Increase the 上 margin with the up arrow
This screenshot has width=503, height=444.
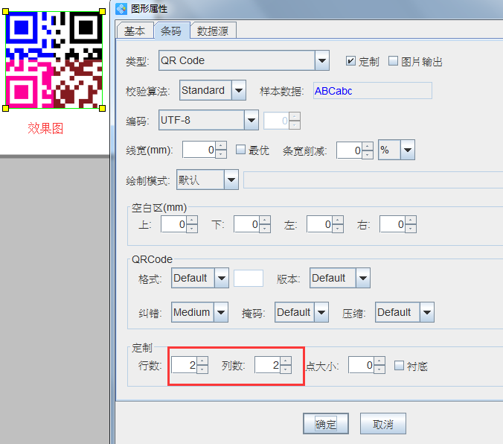(192, 220)
